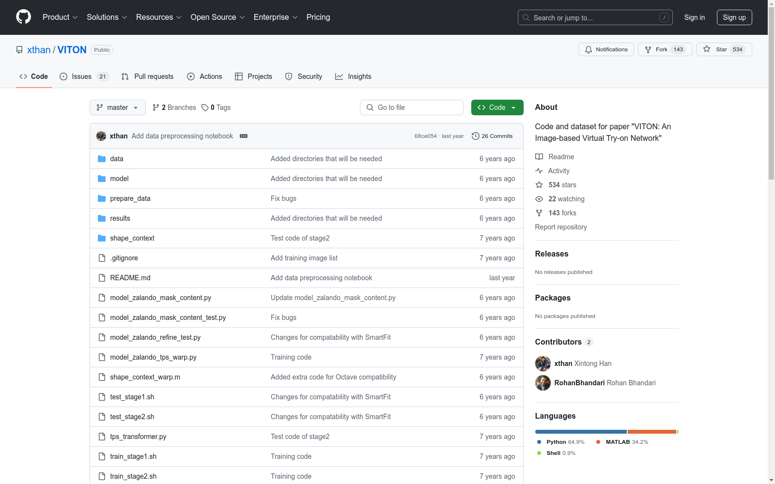Open the VITON repository name link
775x484 pixels.
point(72,50)
